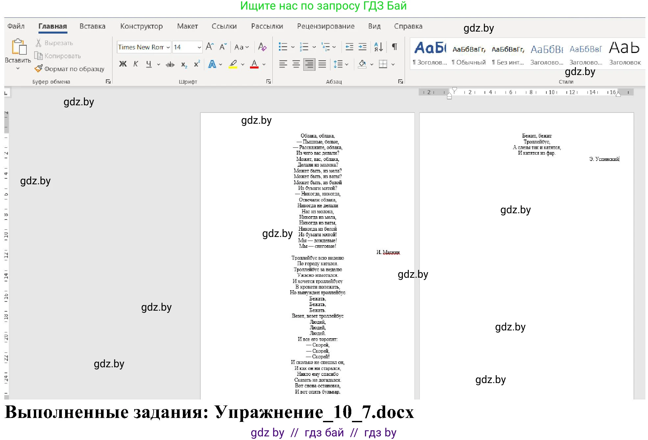Apply bold formatting with Ж icon
Screen dimensions: 648x440
tap(123, 64)
